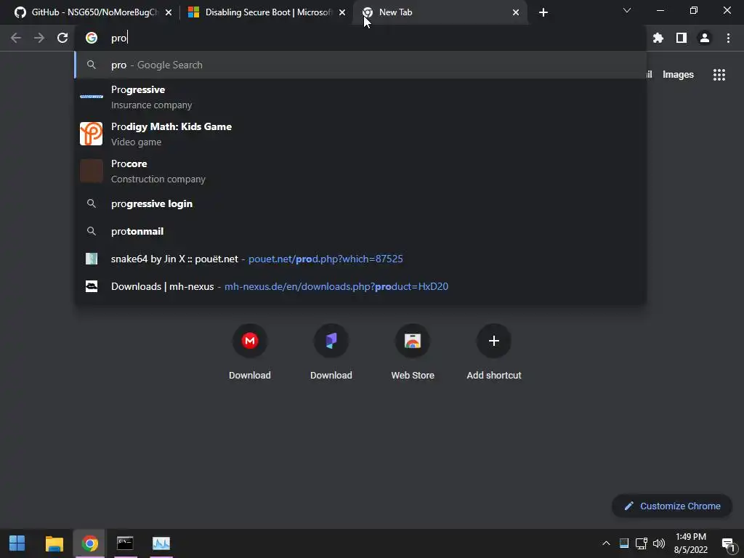Switch to Disabling Secure Boot tab
The height and width of the screenshot is (558, 744).
(266, 12)
